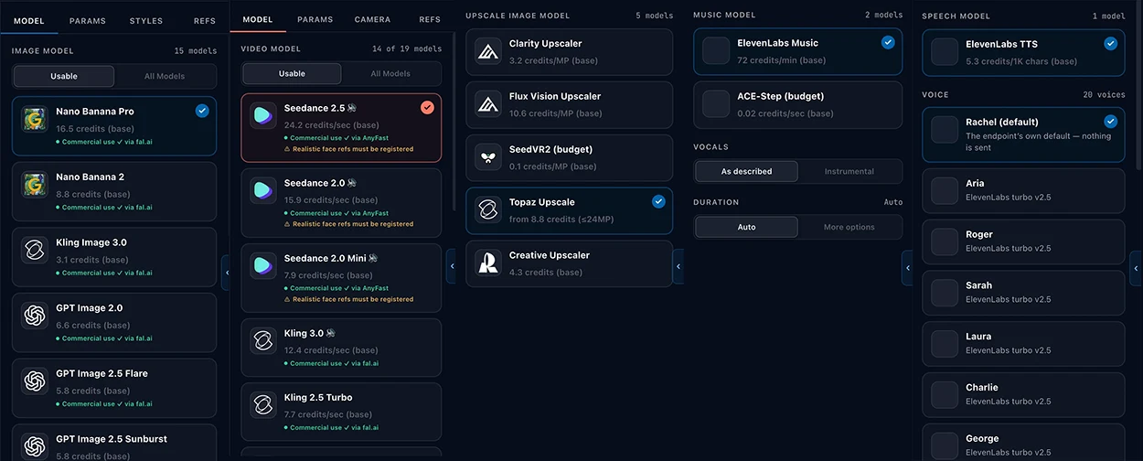The height and width of the screenshot is (461, 1143).
Task: Click the Topaz Upscale icon
Action: coord(488,210)
